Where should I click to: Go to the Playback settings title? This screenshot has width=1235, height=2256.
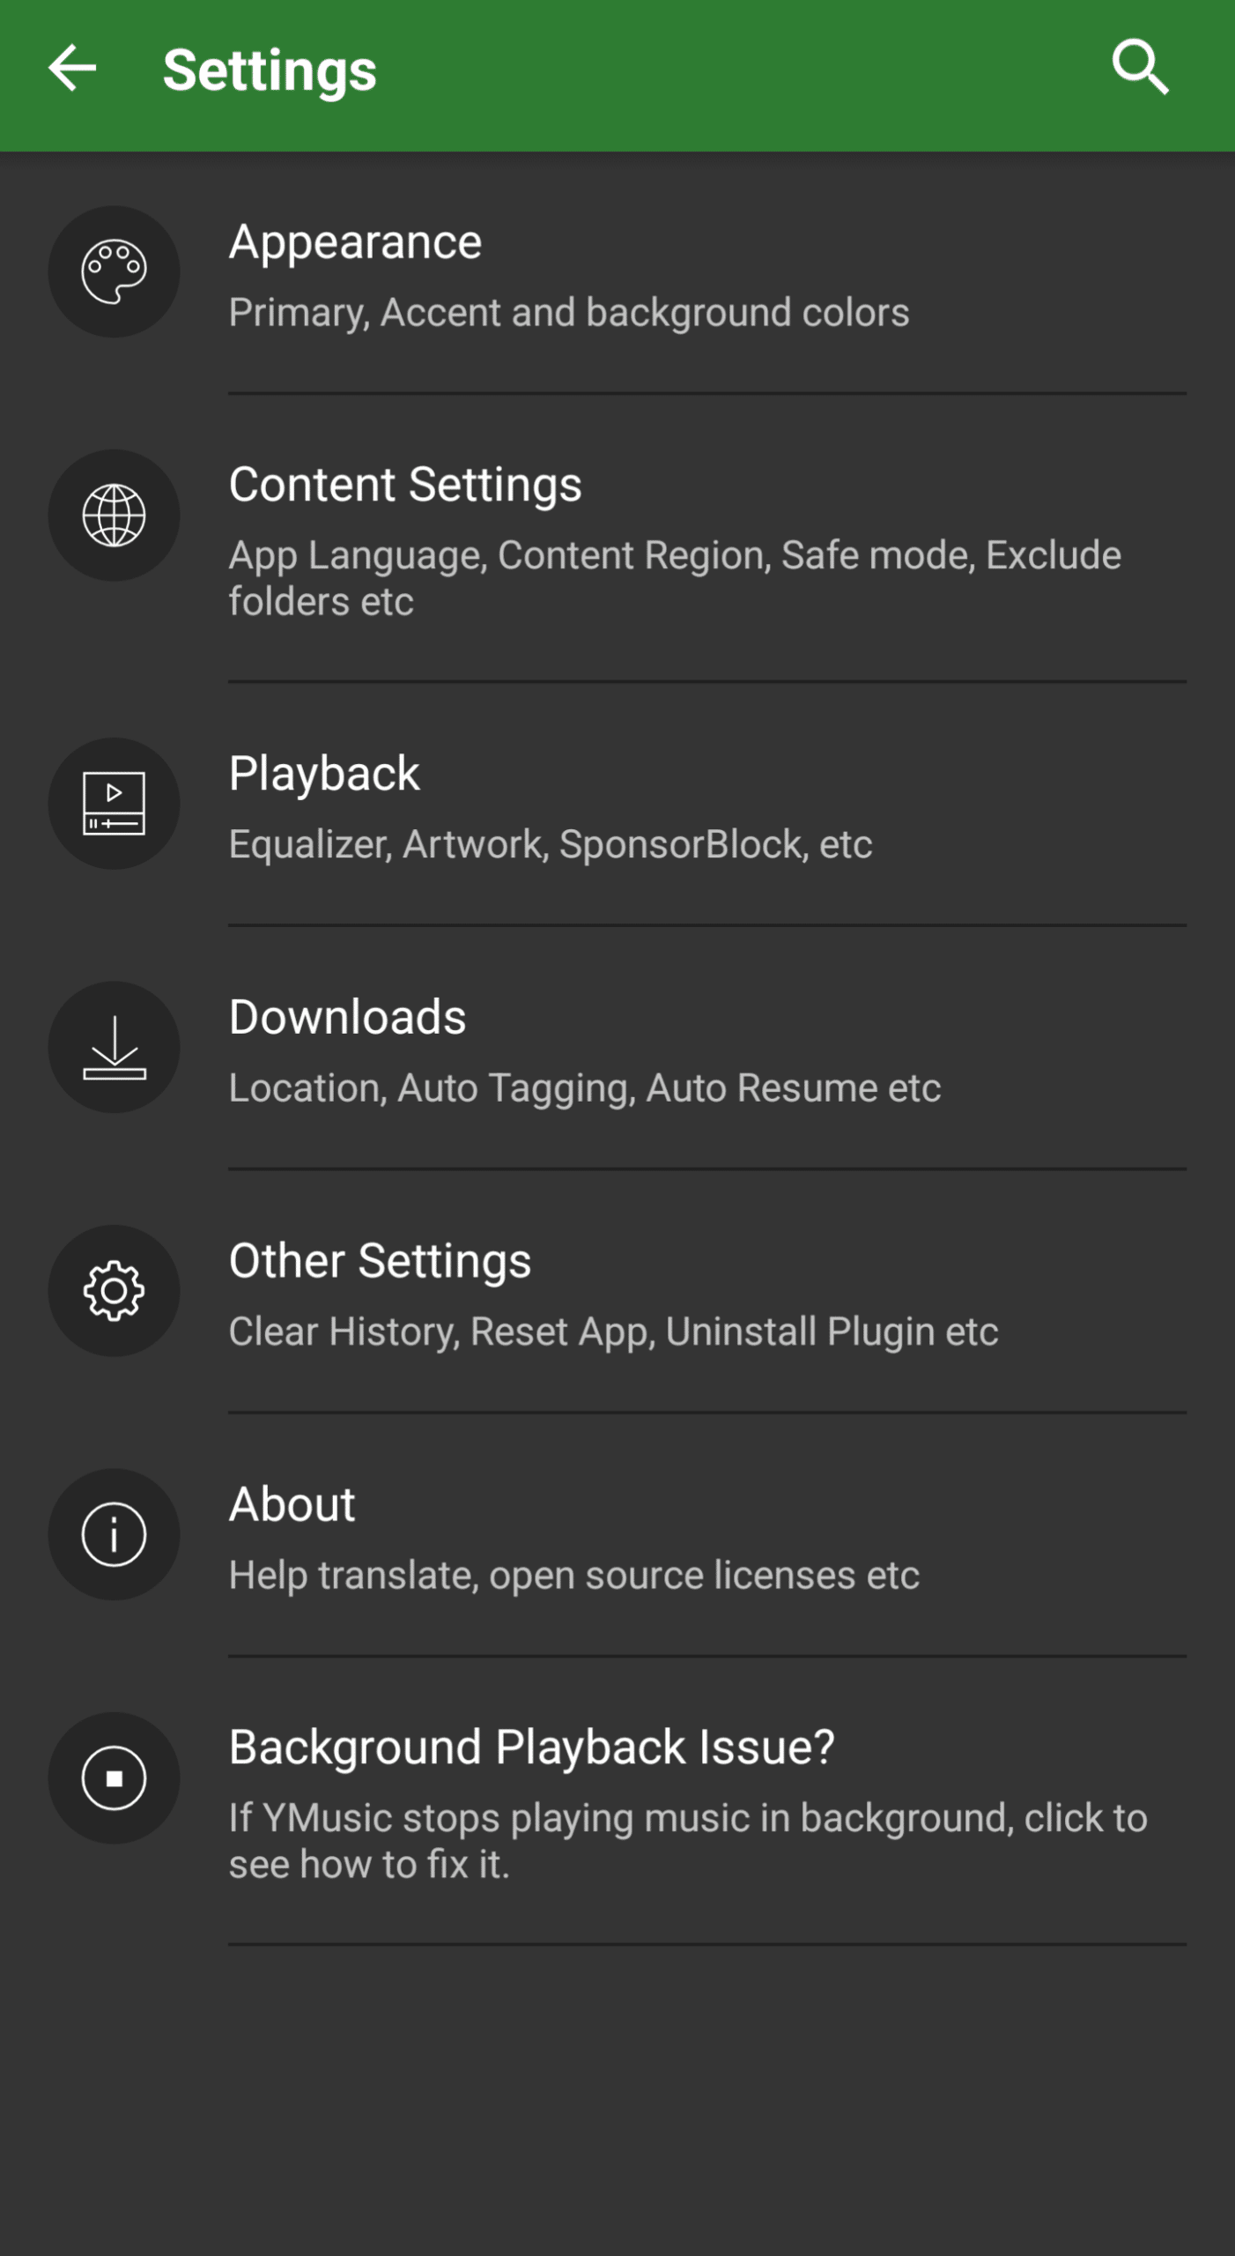324,774
